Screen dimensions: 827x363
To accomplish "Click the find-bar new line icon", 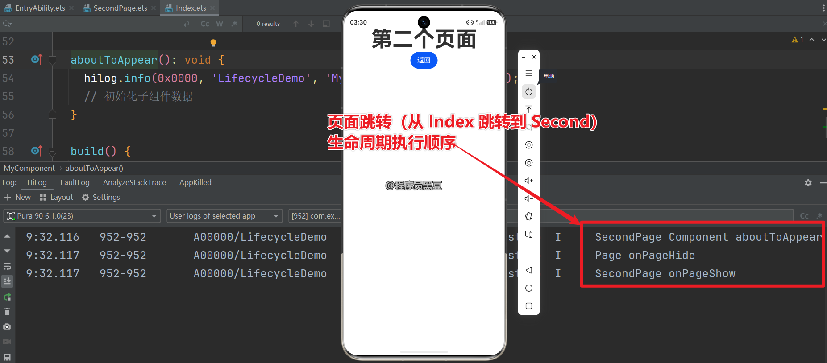I will 186,24.
